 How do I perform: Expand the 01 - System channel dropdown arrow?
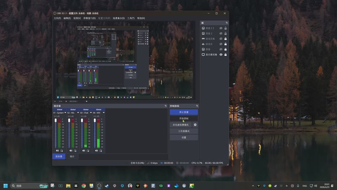[x=65, y=112]
